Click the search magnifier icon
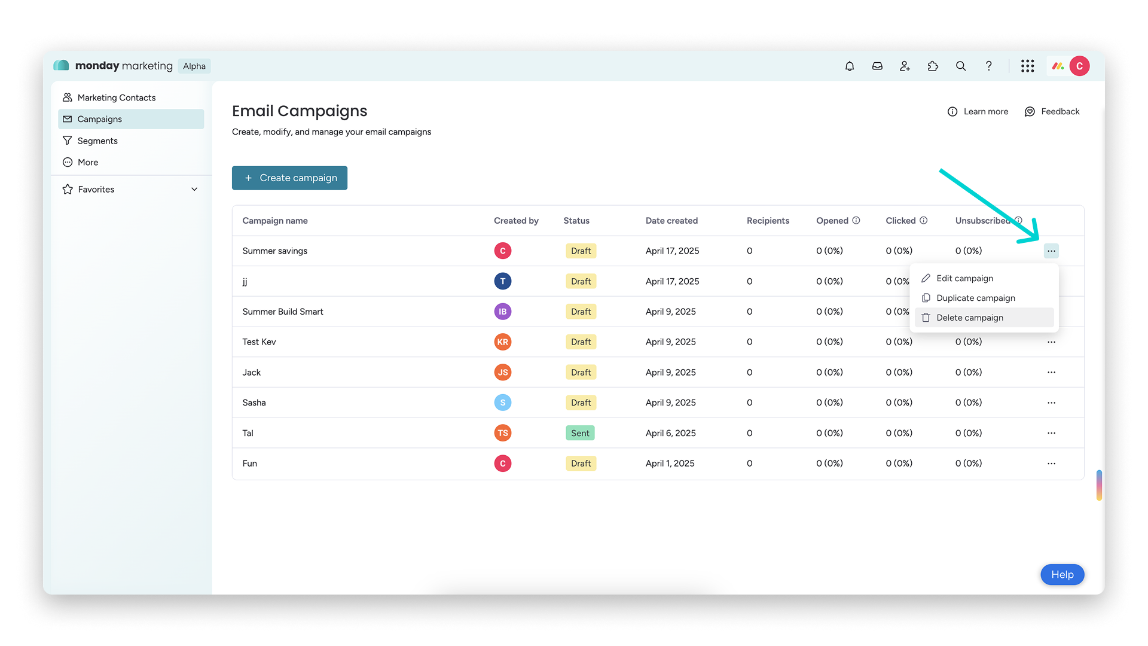This screenshot has height=646, width=1148. coord(961,66)
